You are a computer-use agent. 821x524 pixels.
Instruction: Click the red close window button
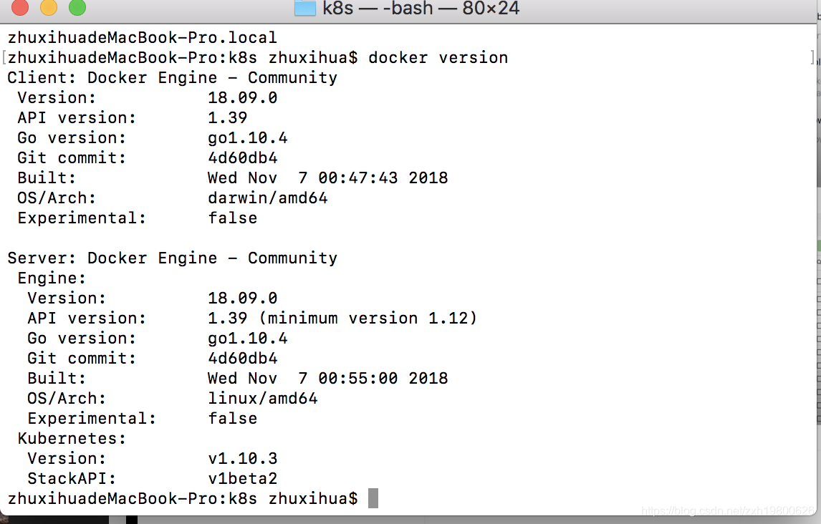pyautogui.click(x=20, y=6)
